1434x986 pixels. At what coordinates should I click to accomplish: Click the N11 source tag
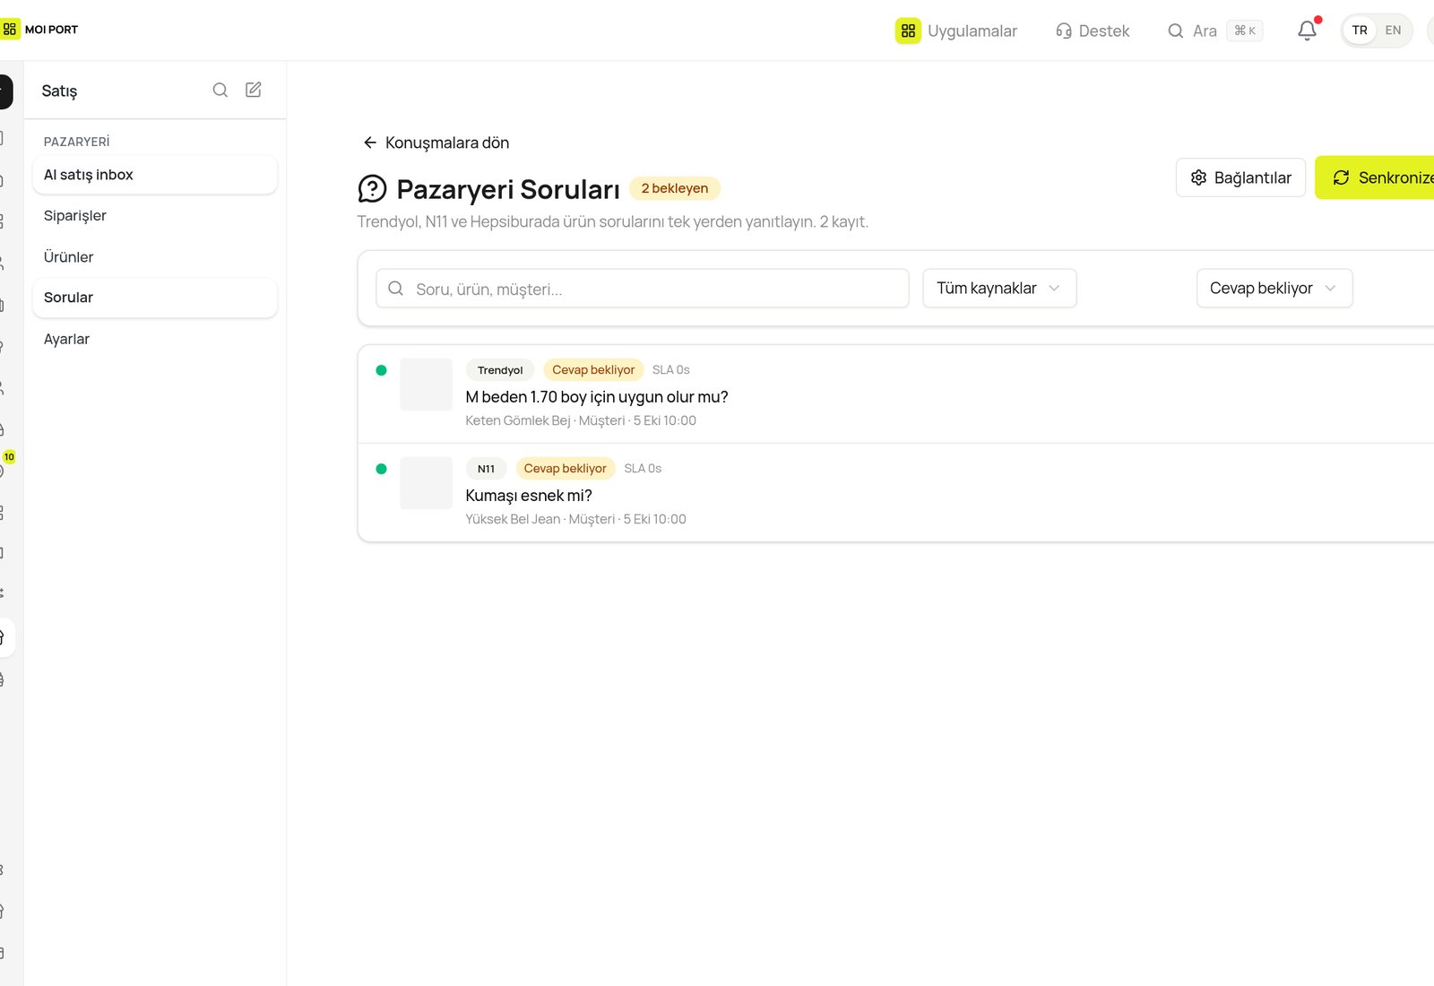(486, 469)
